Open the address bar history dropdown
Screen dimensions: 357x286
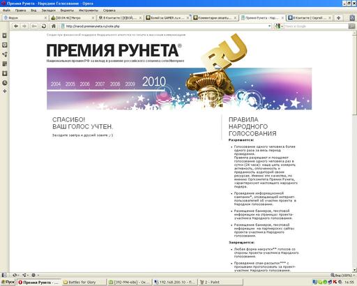click(269, 27)
